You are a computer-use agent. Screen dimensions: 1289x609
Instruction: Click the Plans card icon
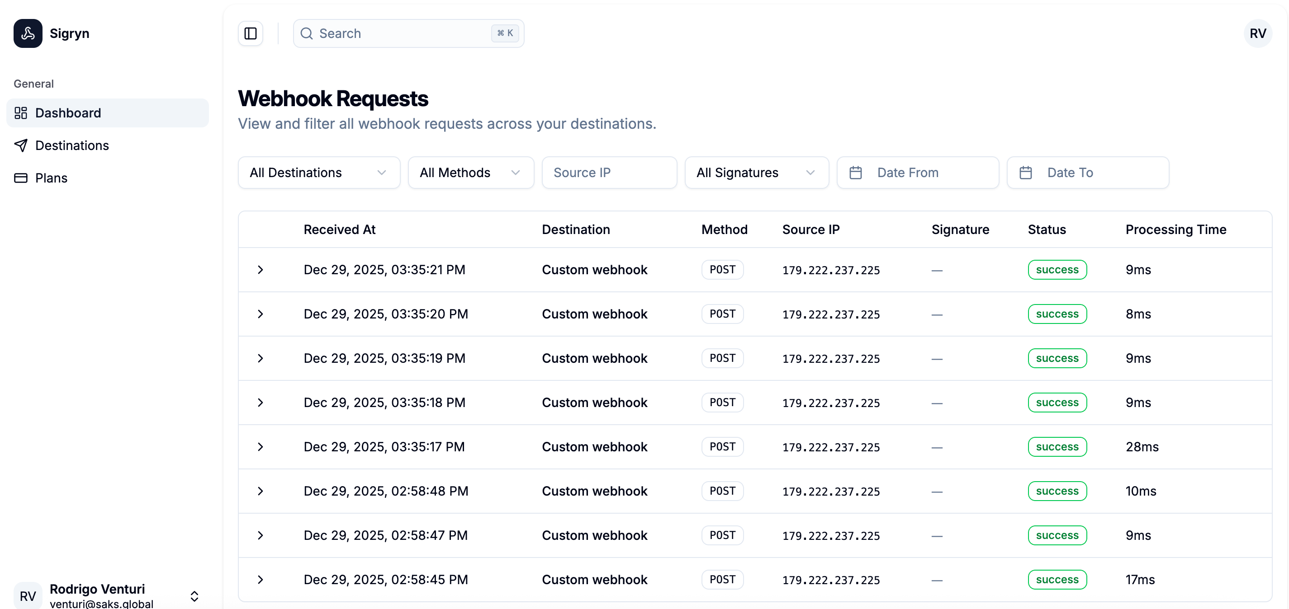coord(20,178)
